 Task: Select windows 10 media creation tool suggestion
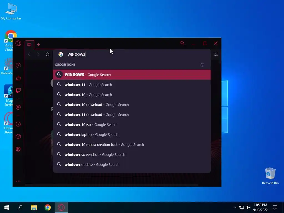[132, 144]
